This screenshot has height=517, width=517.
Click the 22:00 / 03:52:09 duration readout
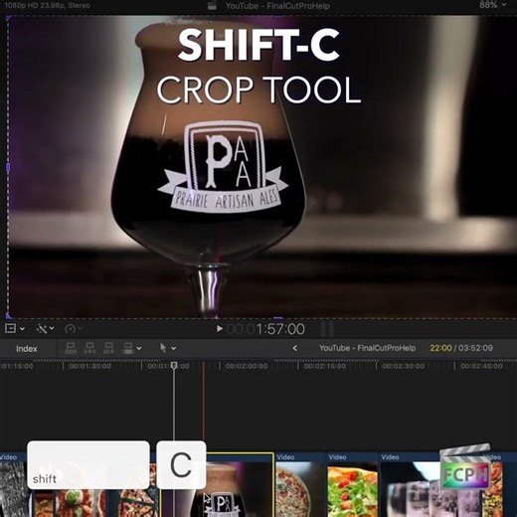tap(461, 348)
